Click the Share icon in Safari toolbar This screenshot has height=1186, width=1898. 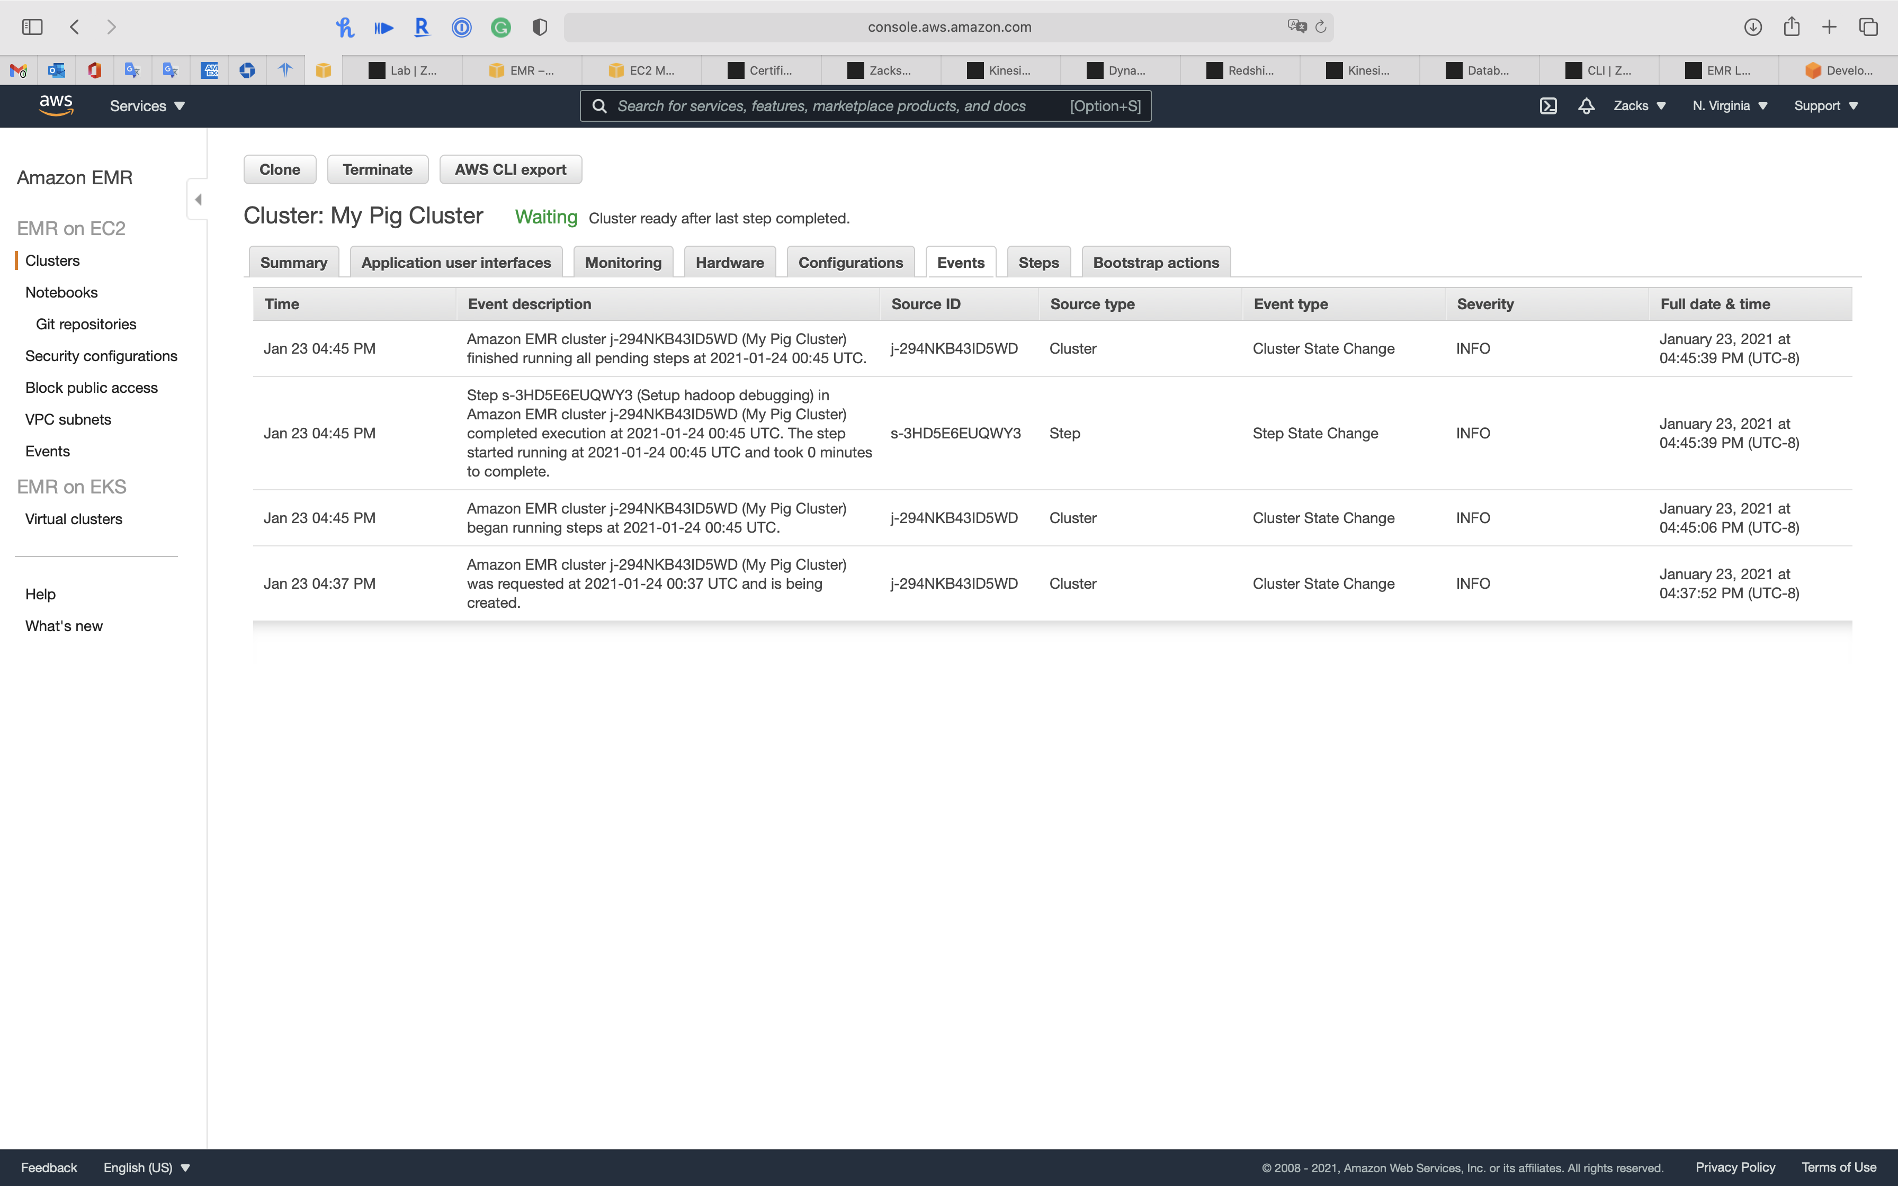[1792, 26]
